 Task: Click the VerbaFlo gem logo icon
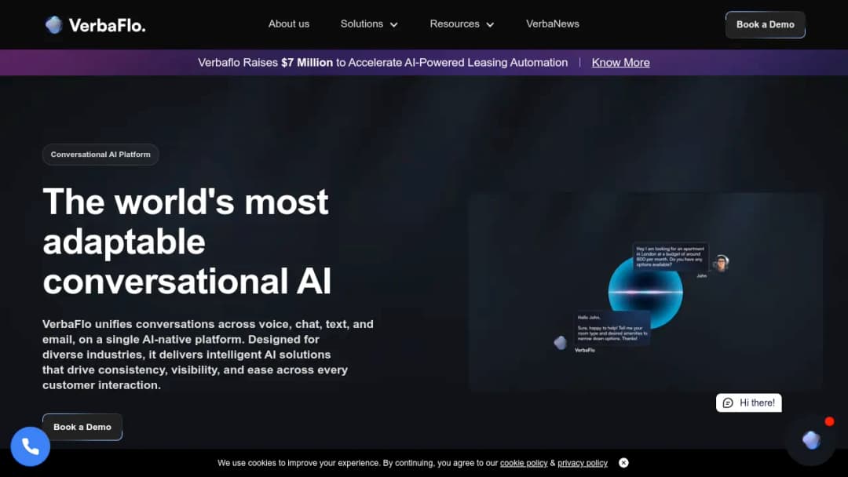53,25
